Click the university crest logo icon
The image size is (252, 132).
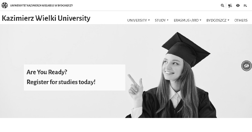pos(4,5)
